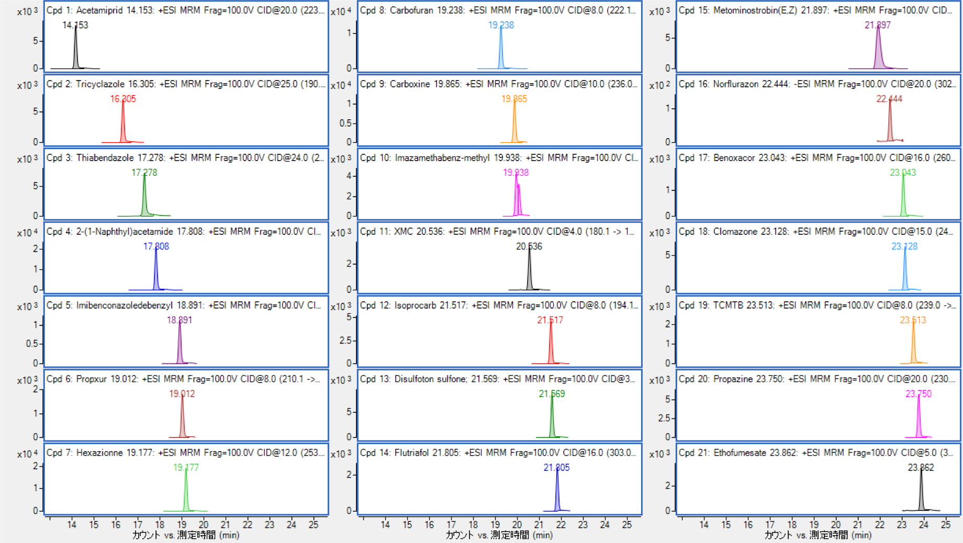
Task: Click the Cpd 17 Benoxacor title text
Action: (818, 158)
